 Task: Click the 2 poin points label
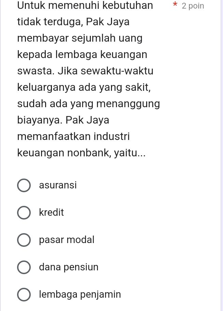click(x=193, y=5)
